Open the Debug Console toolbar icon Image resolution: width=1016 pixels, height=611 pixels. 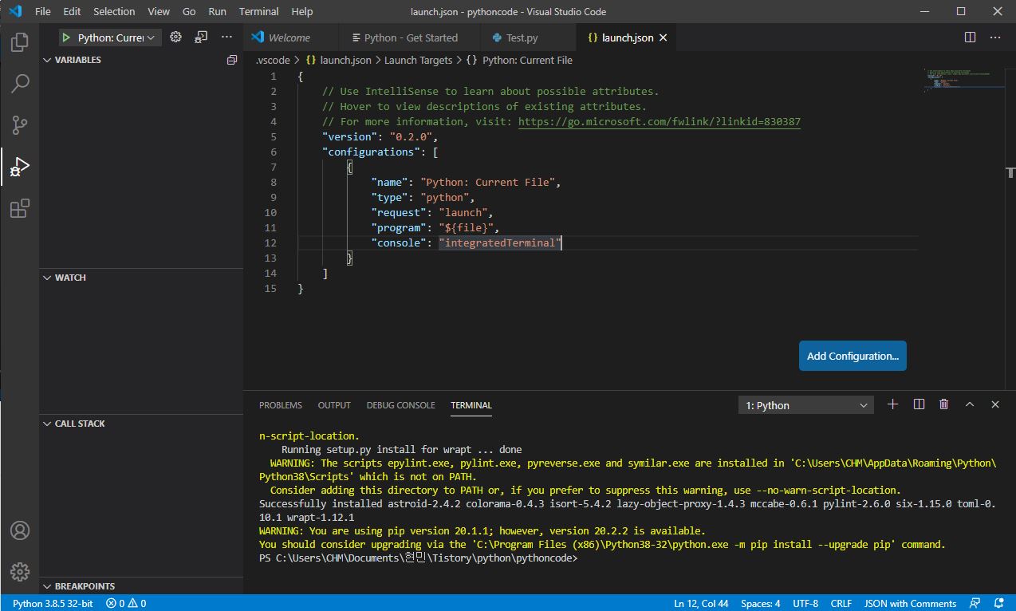201,37
